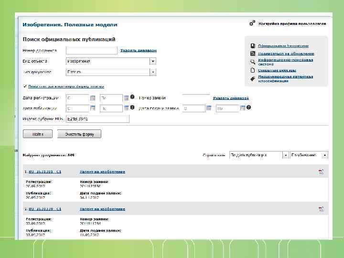
Task: Focus the publication date 'to' input
Action: pyautogui.click(x=111, y=108)
